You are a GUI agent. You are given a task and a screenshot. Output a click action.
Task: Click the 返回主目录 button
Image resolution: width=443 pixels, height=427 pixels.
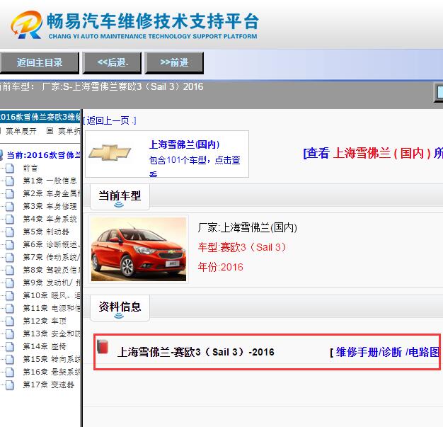click(39, 63)
